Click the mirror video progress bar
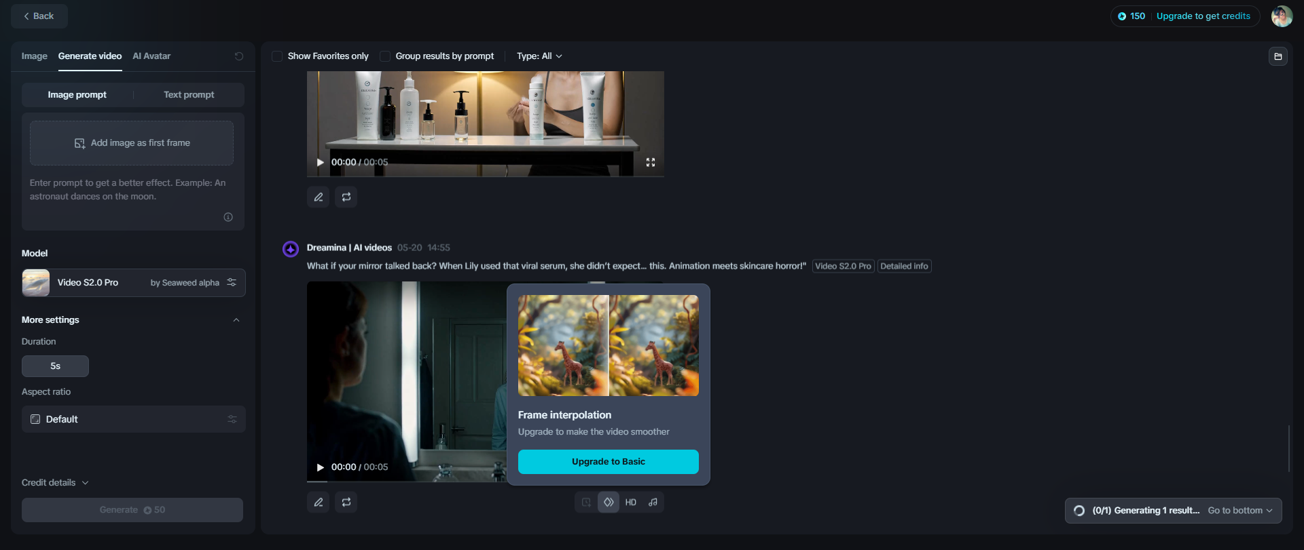 coord(407,481)
